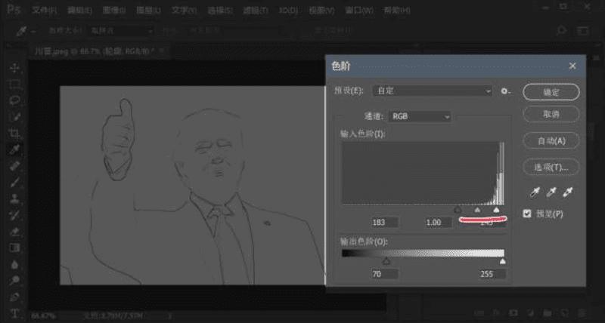
Task: Select the Move tool in the toolbar
Action: (x=14, y=68)
